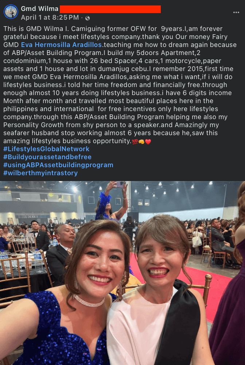Click the 100 points emoji in post
The image size is (245, 365).
pyautogui.click(x=135, y=141)
